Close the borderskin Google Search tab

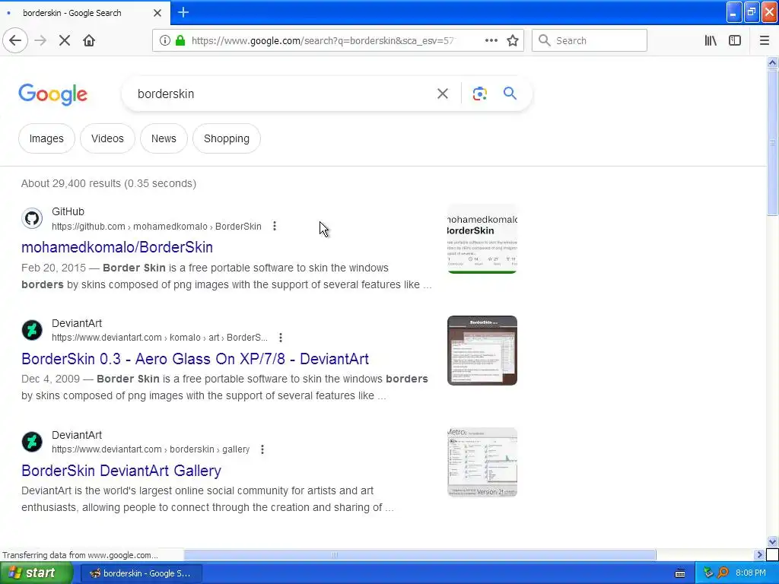157,13
